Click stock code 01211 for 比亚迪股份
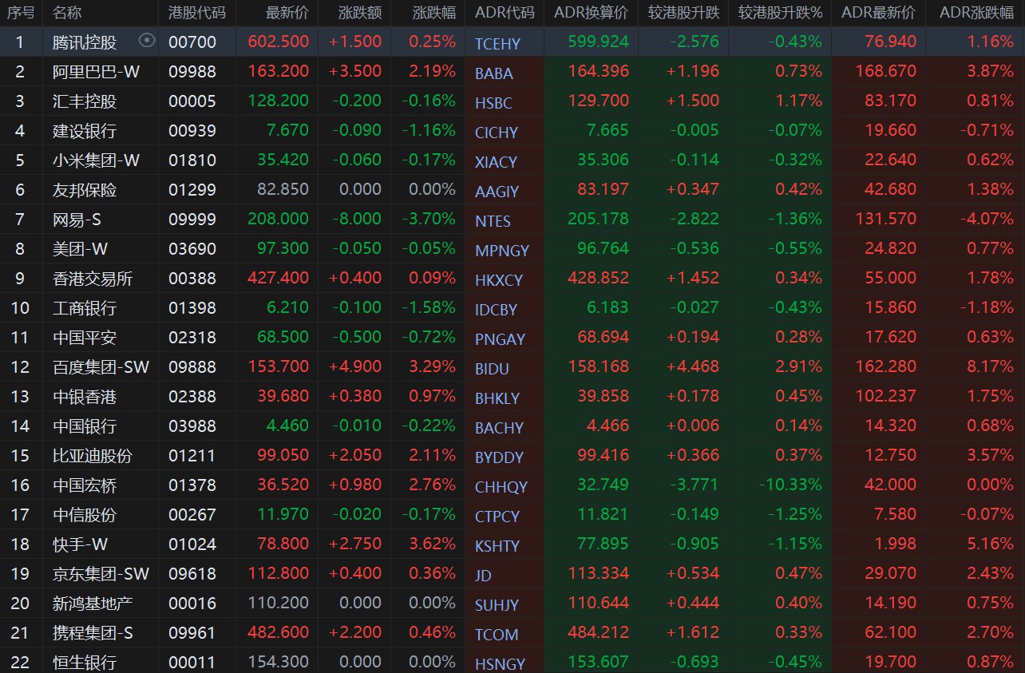Image resolution: width=1025 pixels, height=673 pixels. [x=192, y=455]
